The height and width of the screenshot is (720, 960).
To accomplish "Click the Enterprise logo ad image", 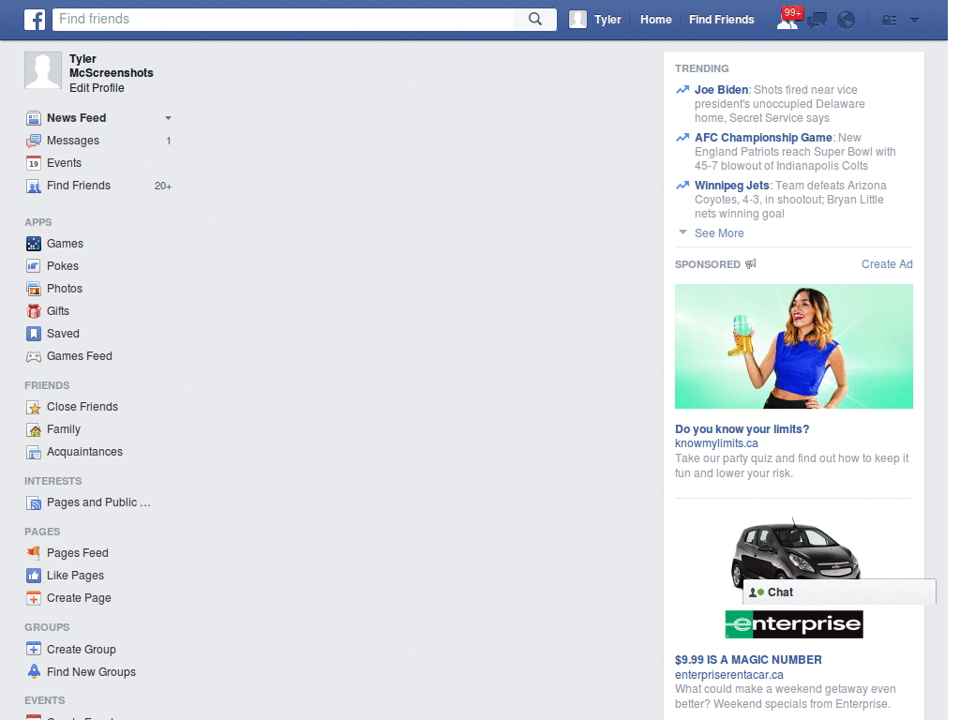I will [793, 623].
